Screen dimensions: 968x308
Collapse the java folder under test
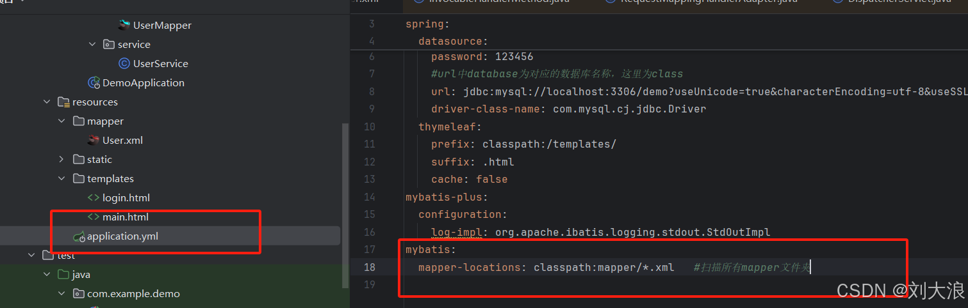coord(46,274)
